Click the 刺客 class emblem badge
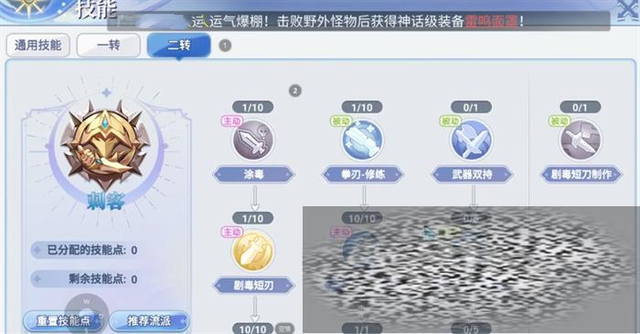 (x=106, y=145)
